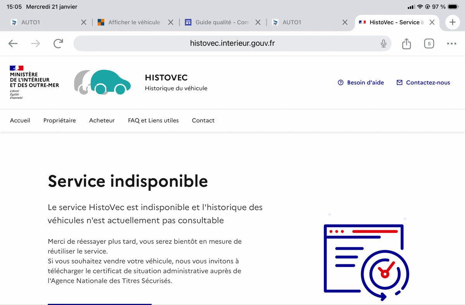Viewport: 465px width, 305px height.
Task: Click the Ministère de l'Intérieur logo
Action: [34, 82]
